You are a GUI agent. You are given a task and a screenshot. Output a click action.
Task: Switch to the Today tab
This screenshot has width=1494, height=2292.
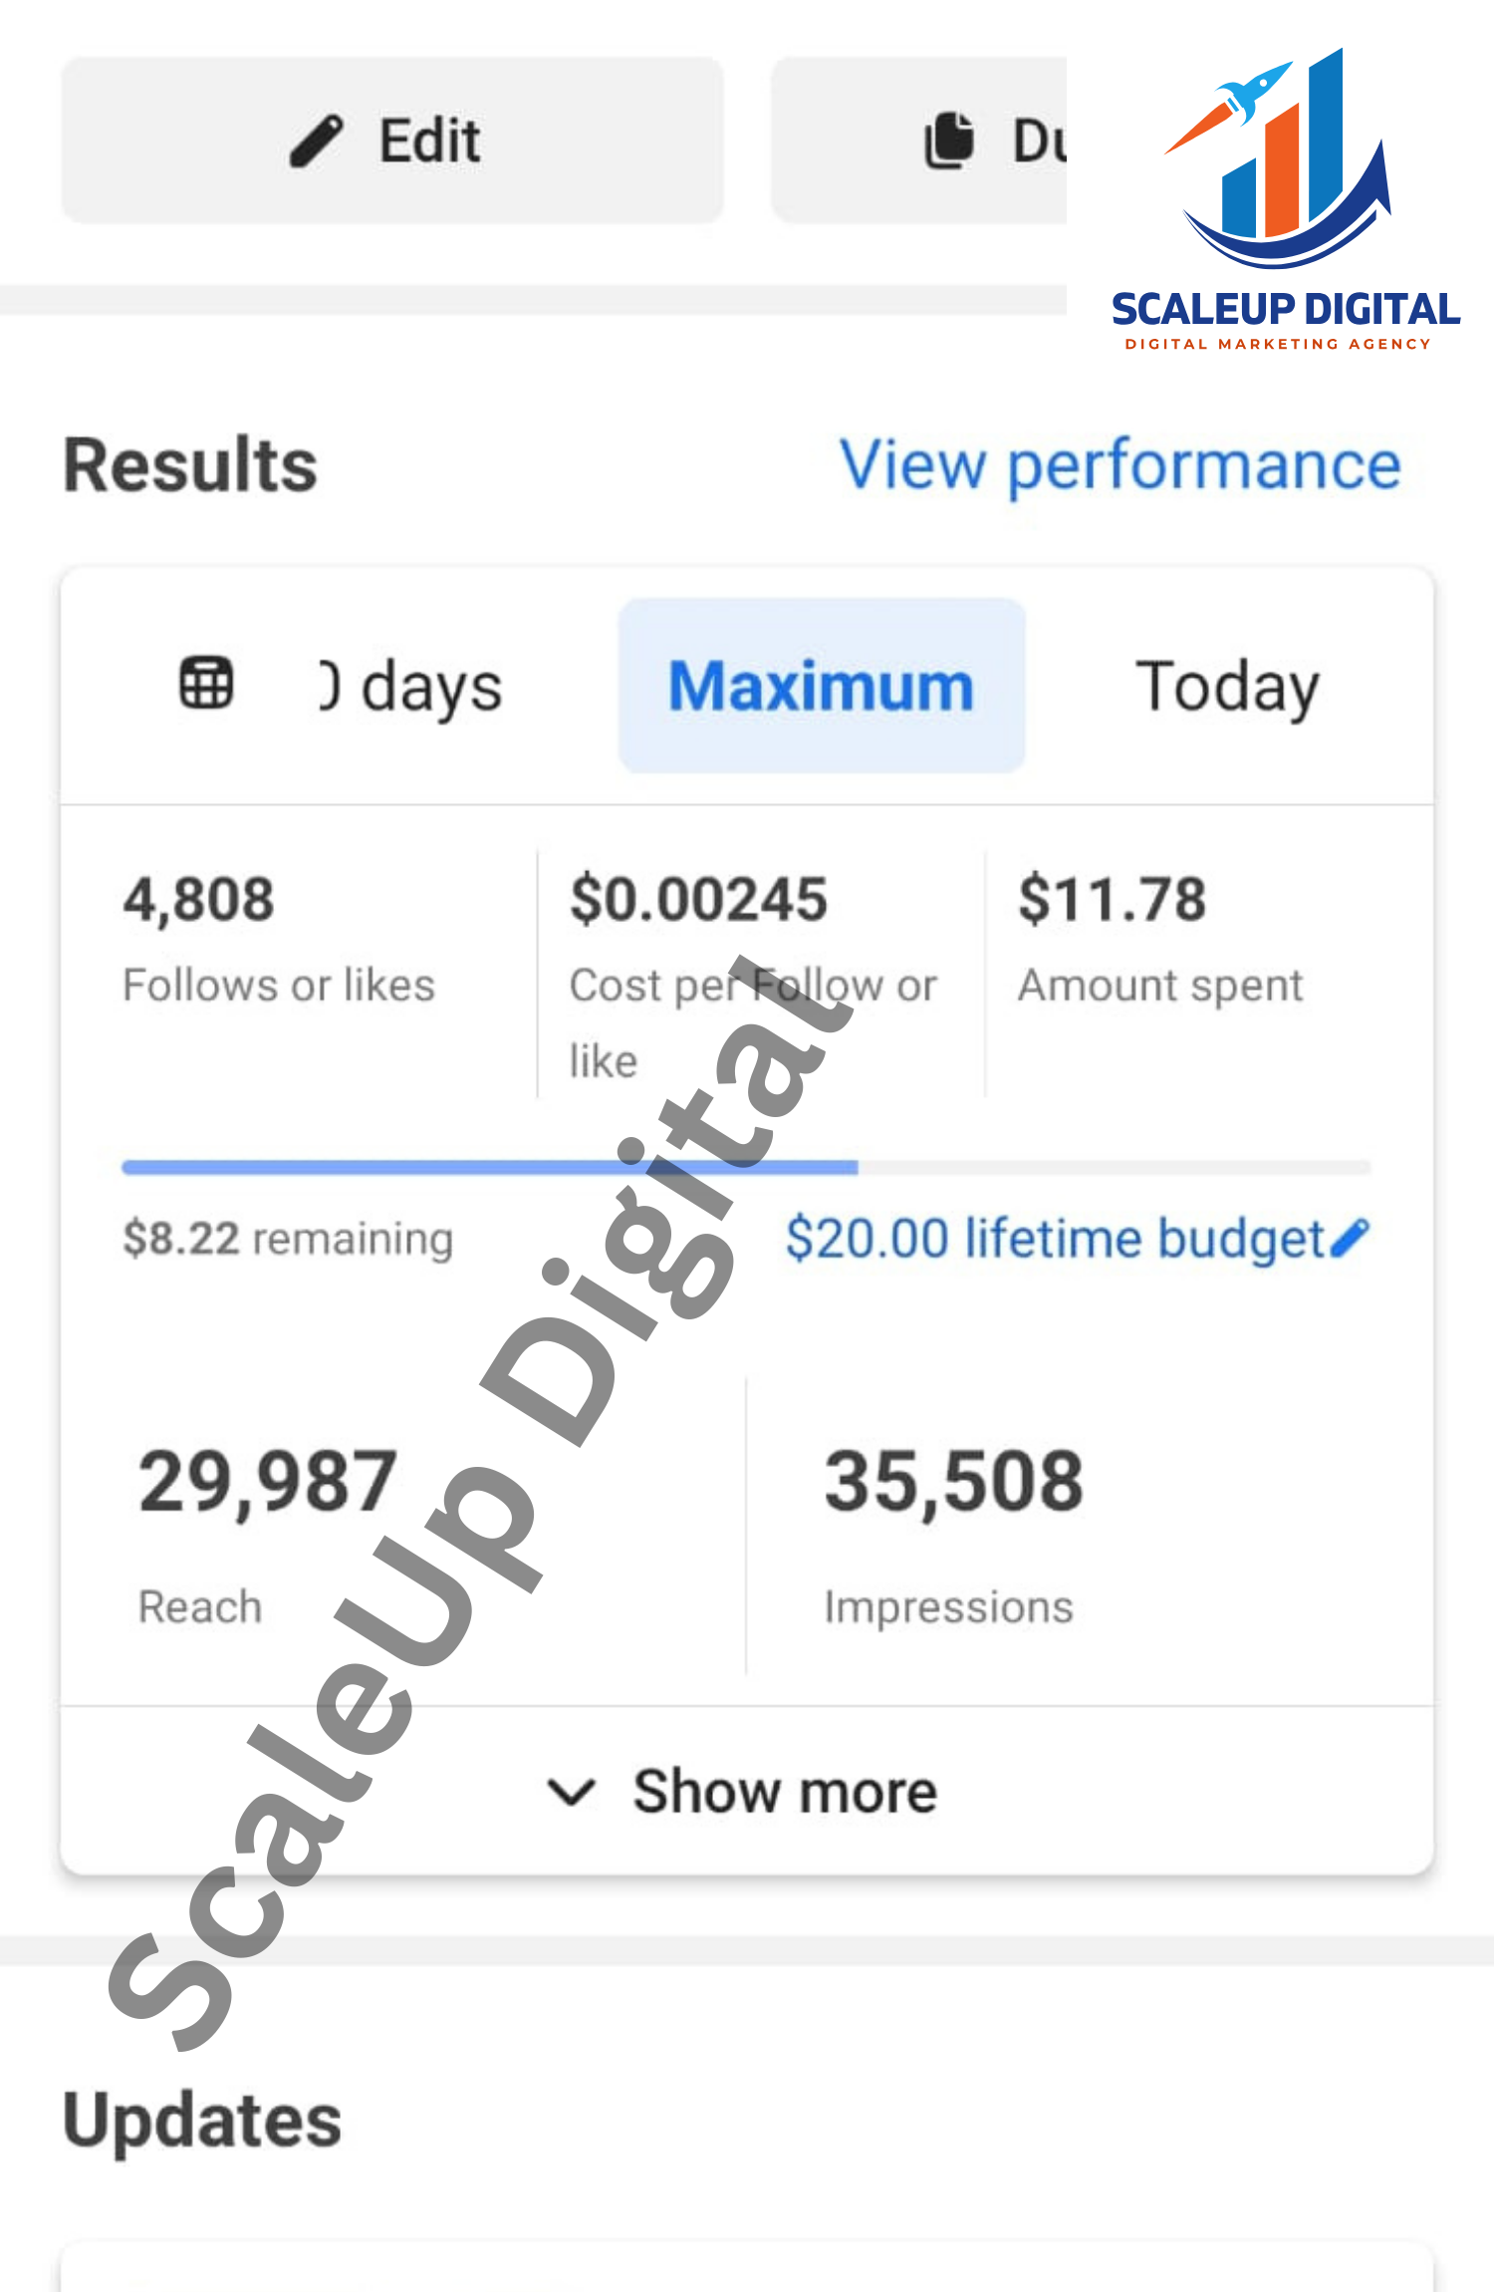click(1227, 687)
